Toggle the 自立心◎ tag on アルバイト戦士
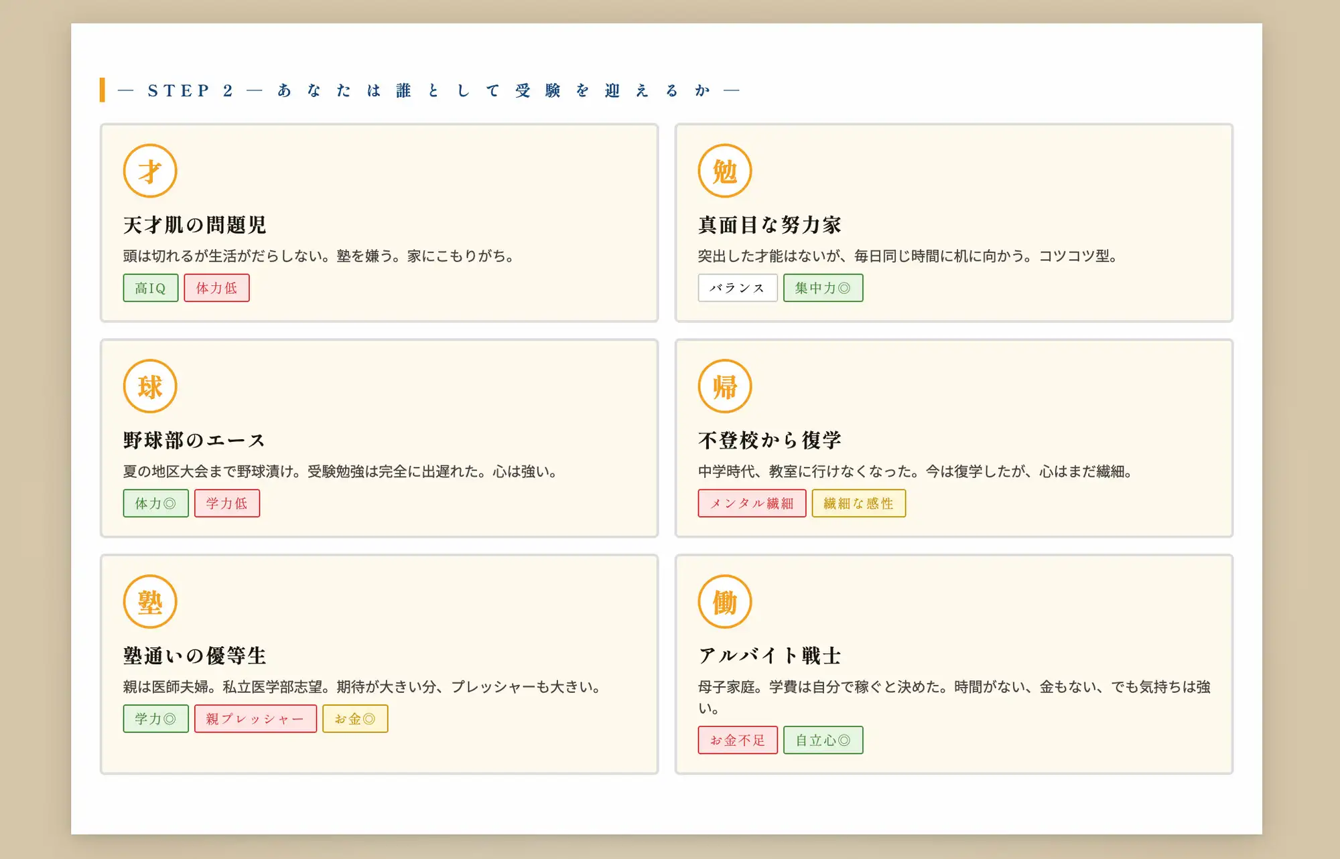 click(823, 740)
